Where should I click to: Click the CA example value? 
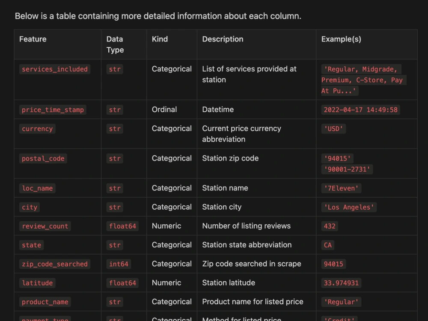[x=327, y=245]
